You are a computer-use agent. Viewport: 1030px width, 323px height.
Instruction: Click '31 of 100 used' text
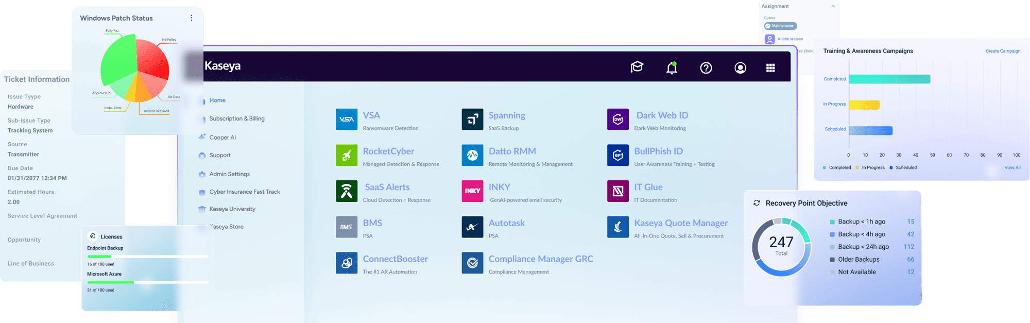pos(100,290)
